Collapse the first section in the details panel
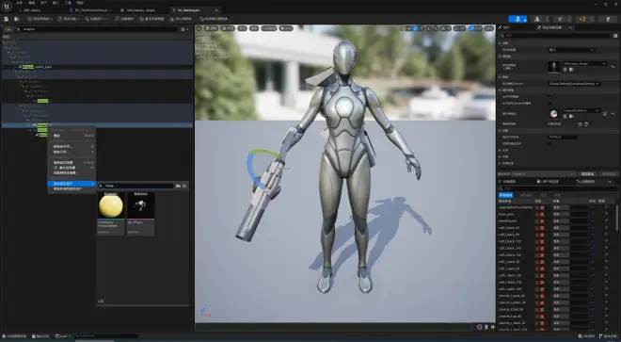 [501, 43]
